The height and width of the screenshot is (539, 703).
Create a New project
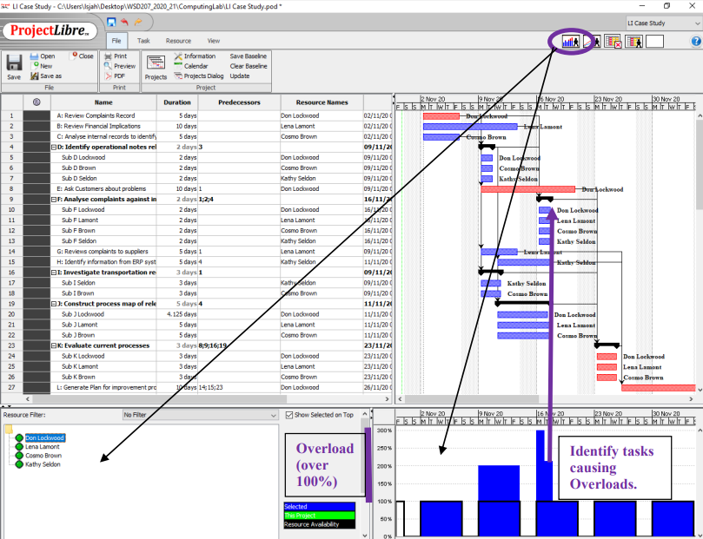click(42, 66)
